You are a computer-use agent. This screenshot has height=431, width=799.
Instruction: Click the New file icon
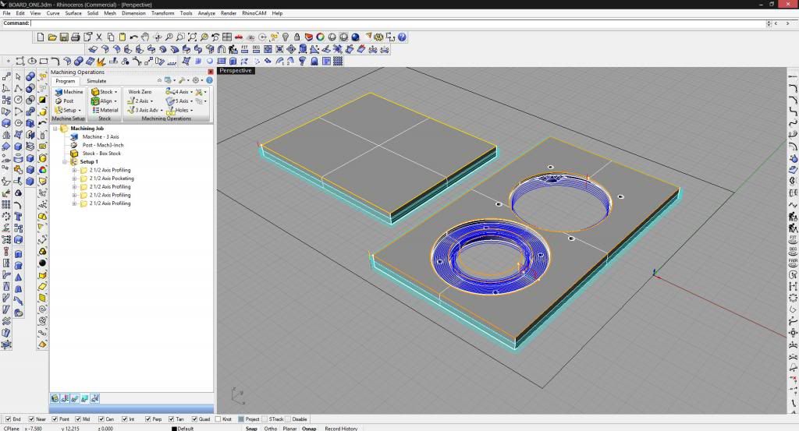click(41, 37)
